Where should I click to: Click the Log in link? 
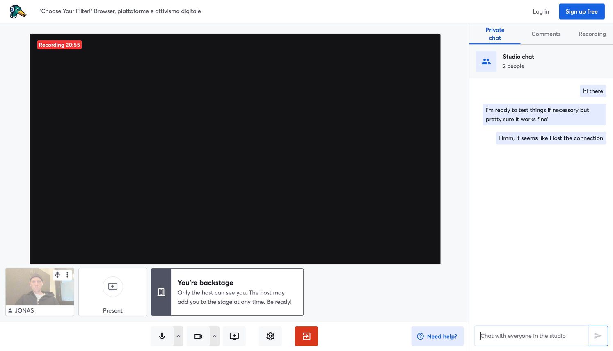[541, 11]
